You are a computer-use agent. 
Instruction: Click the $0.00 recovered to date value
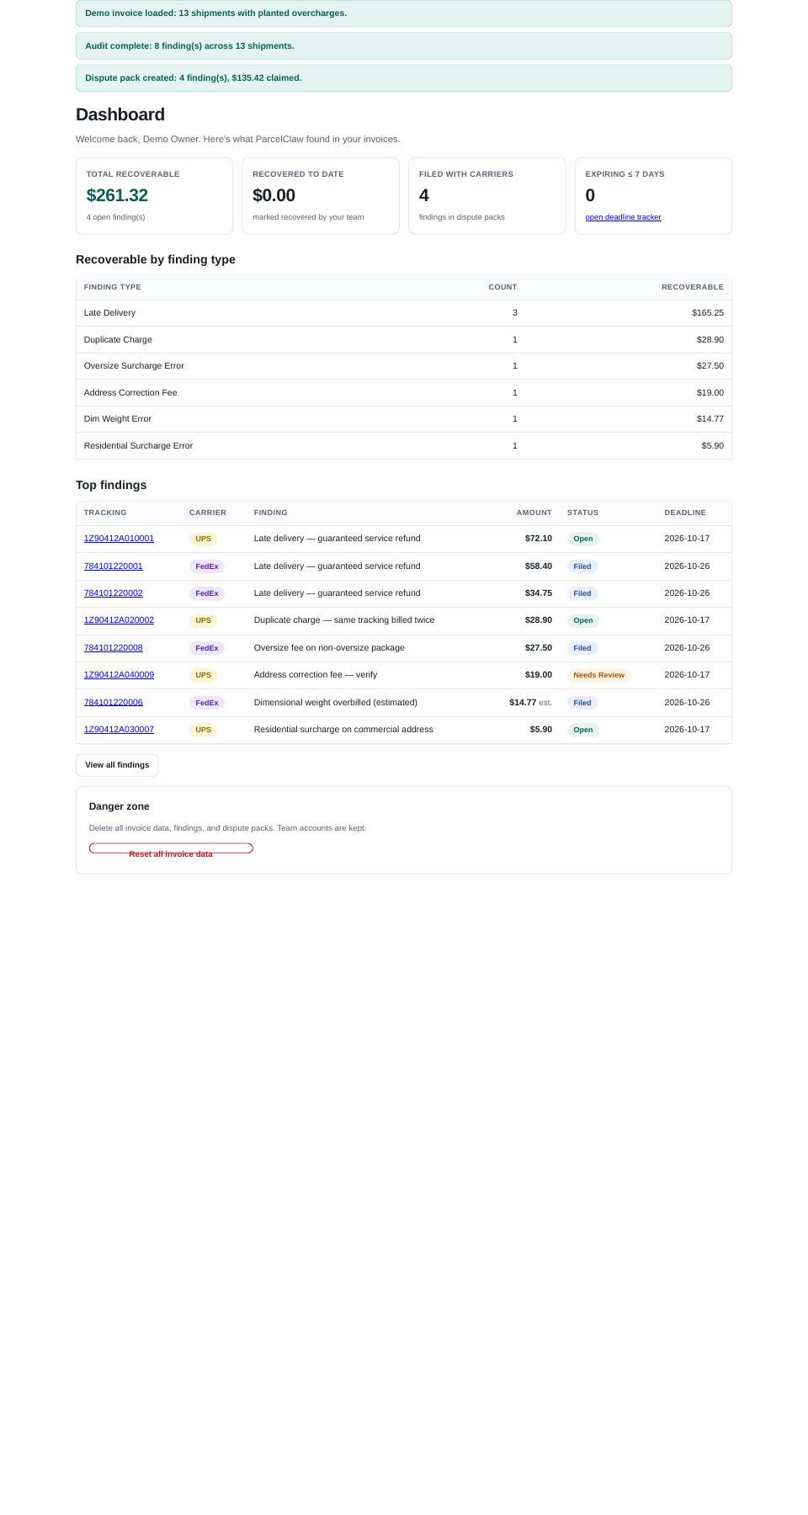(274, 195)
